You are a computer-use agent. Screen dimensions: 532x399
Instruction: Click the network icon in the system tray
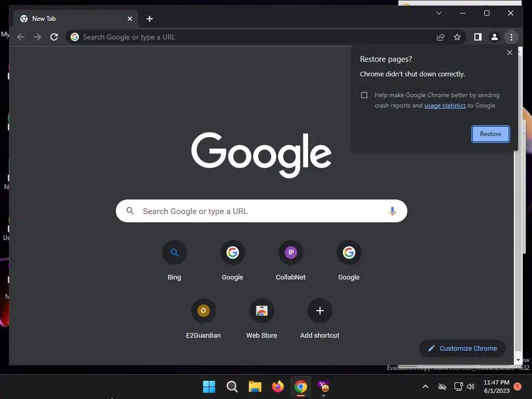pos(458,387)
